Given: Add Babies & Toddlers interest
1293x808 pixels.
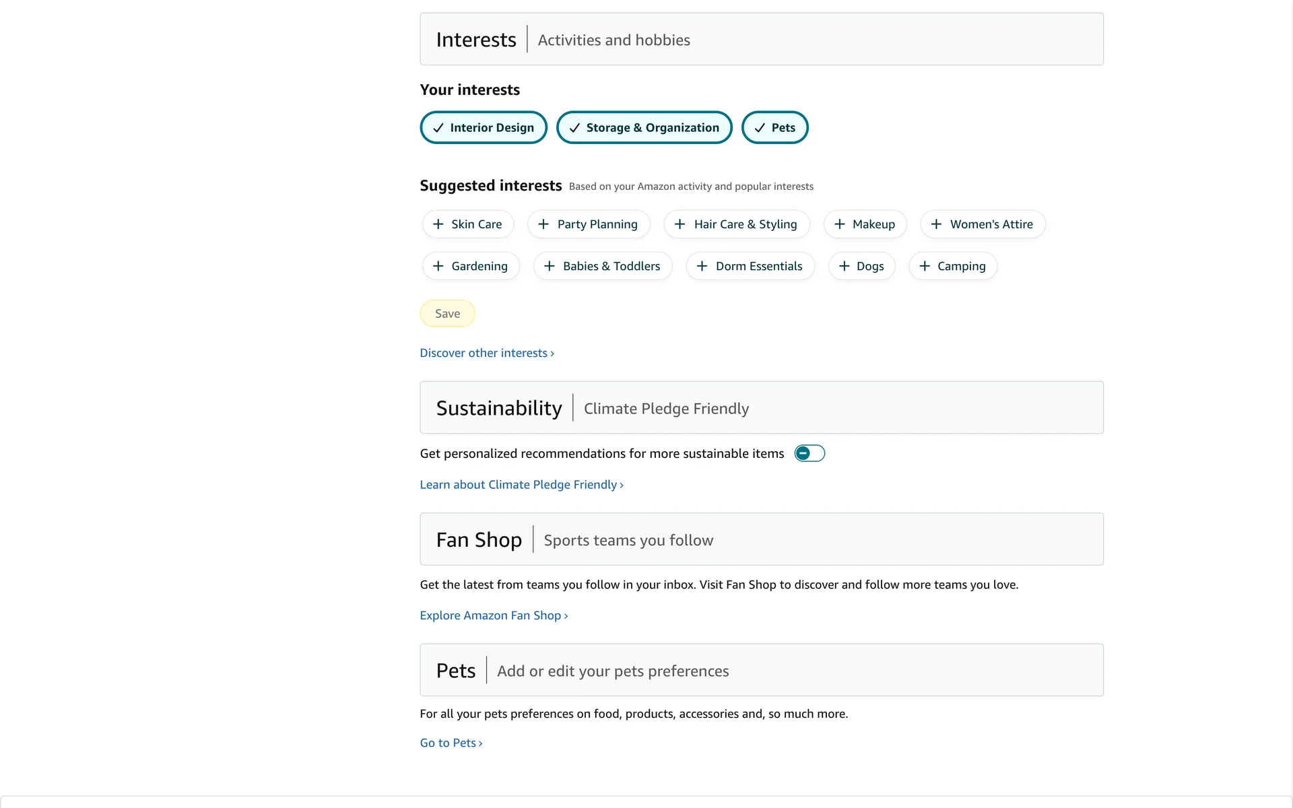Looking at the screenshot, I should [x=602, y=266].
